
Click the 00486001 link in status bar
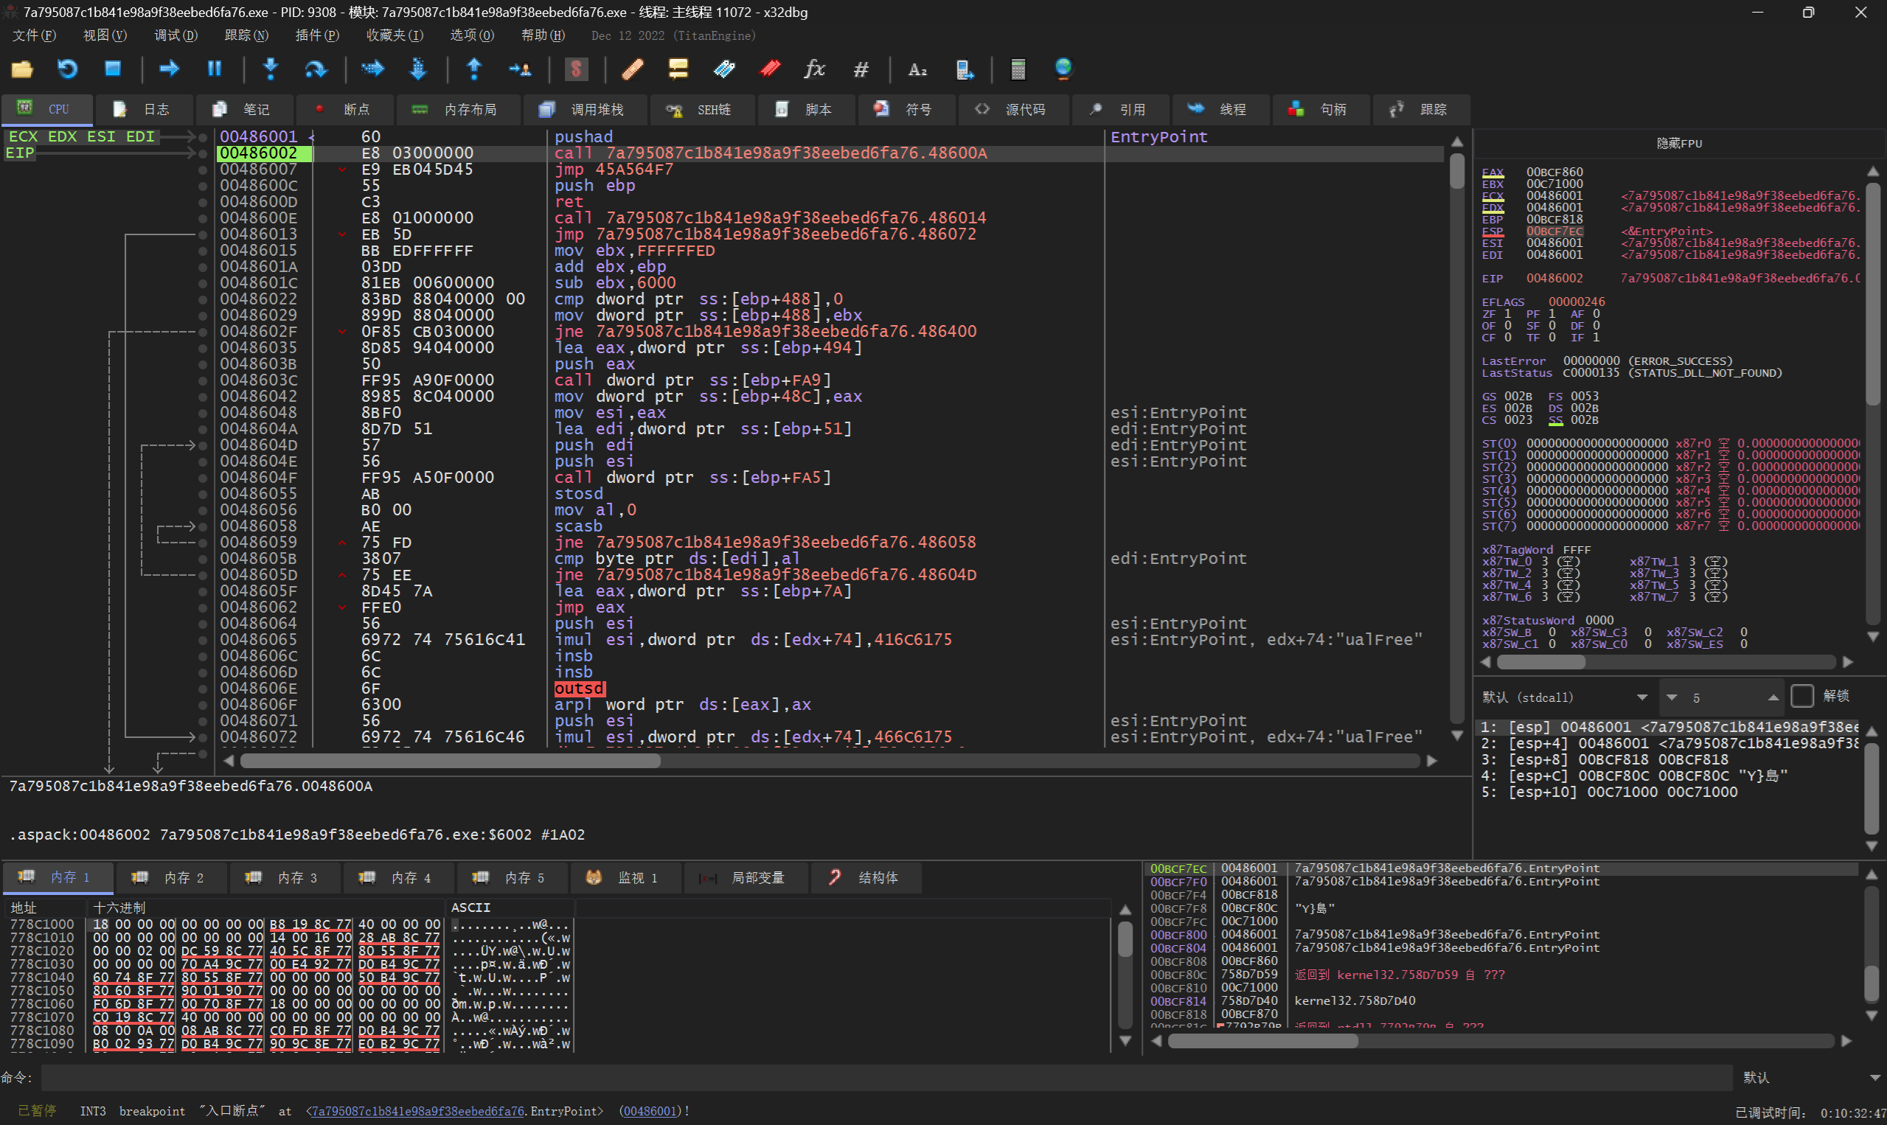[649, 1110]
